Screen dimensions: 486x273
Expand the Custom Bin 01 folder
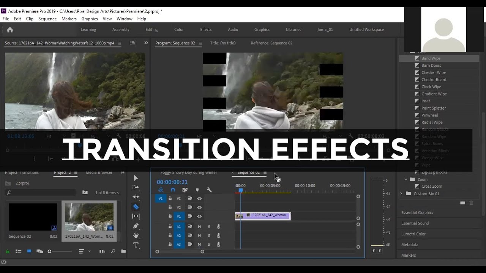click(x=401, y=194)
